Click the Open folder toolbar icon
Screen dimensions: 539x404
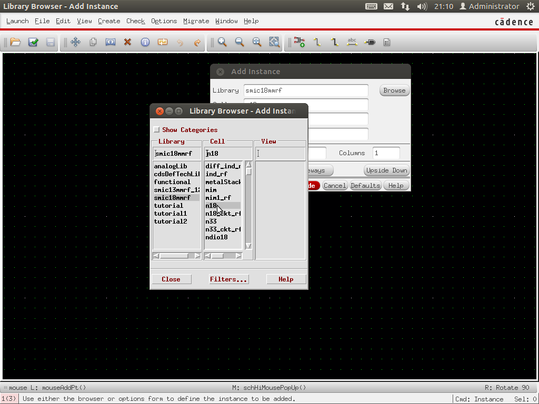[15, 42]
